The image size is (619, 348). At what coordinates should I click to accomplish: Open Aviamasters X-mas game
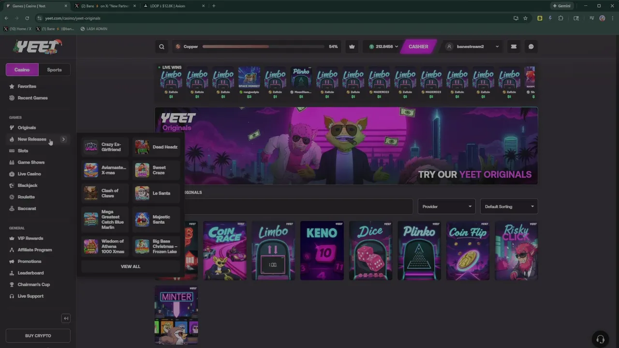[106, 170]
